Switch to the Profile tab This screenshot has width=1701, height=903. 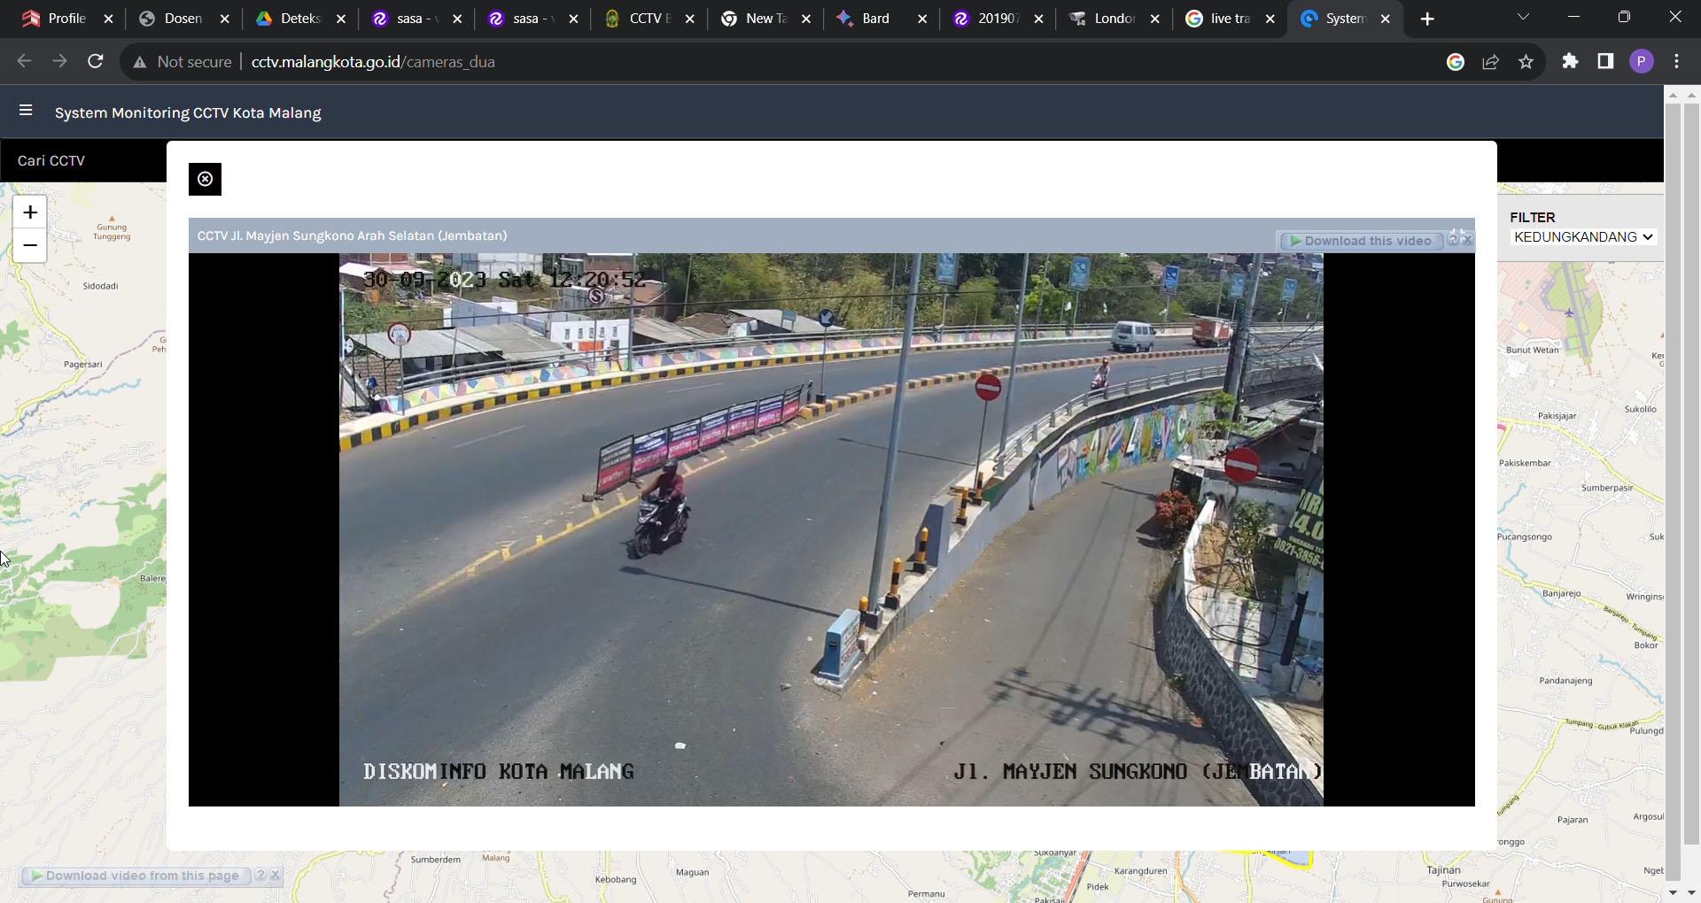pyautogui.click(x=66, y=19)
